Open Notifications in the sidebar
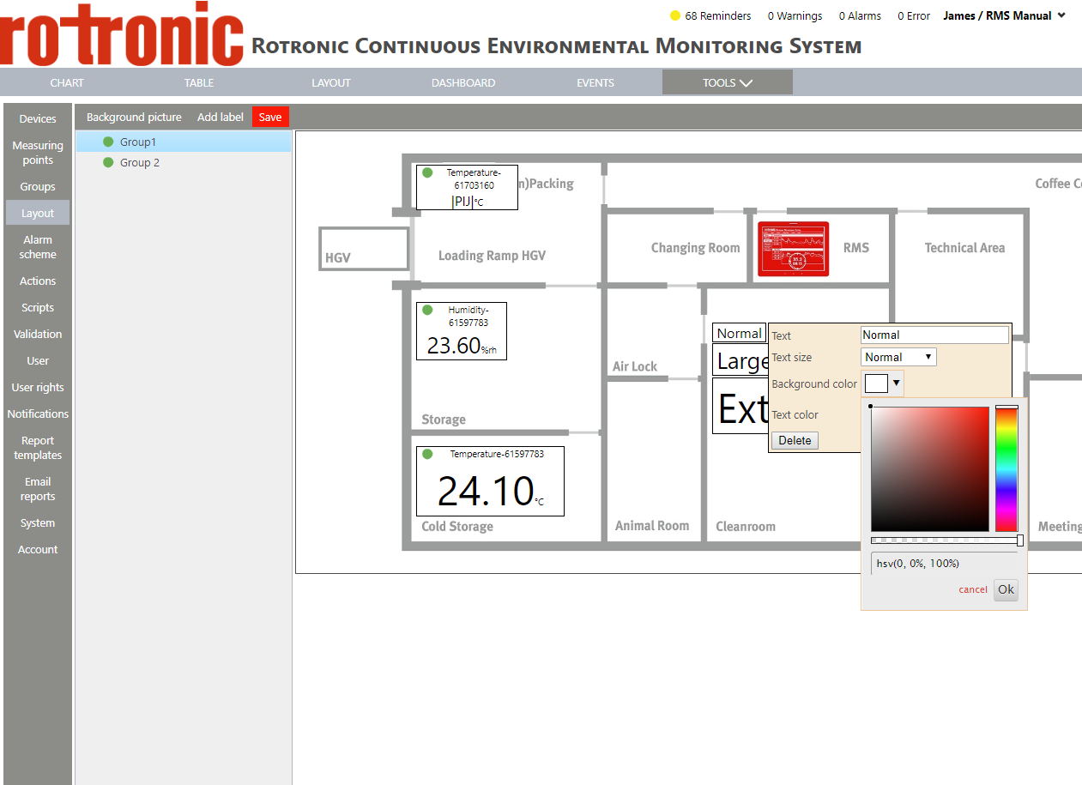Image resolution: width=1082 pixels, height=785 pixels. pos(38,414)
